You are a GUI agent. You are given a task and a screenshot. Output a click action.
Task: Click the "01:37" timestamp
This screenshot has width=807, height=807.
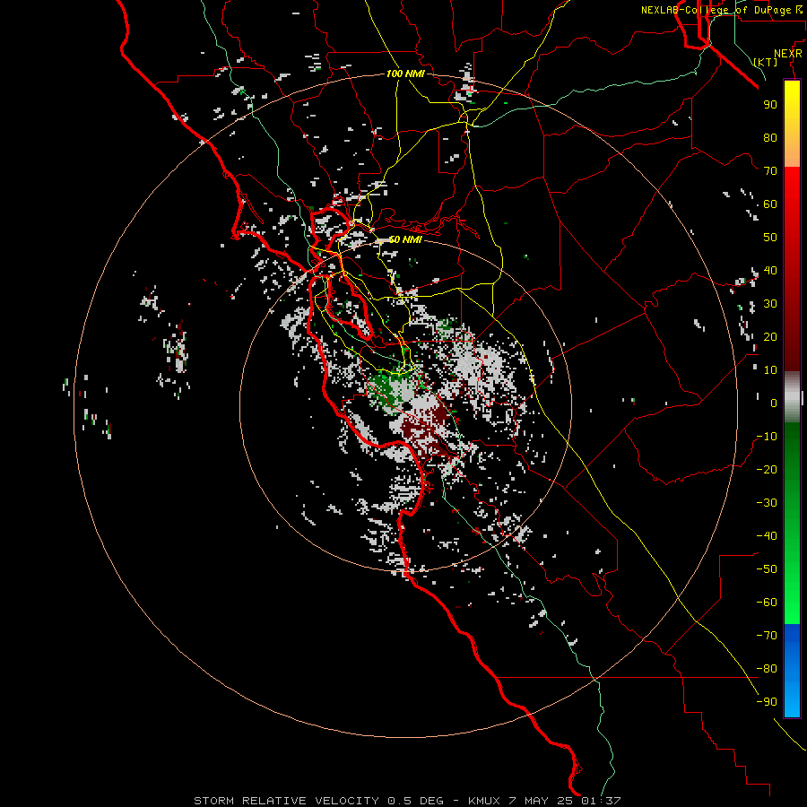[x=601, y=801]
